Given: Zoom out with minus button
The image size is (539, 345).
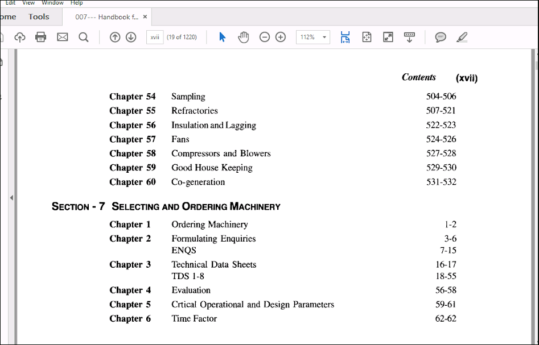Looking at the screenshot, I should click(264, 37).
